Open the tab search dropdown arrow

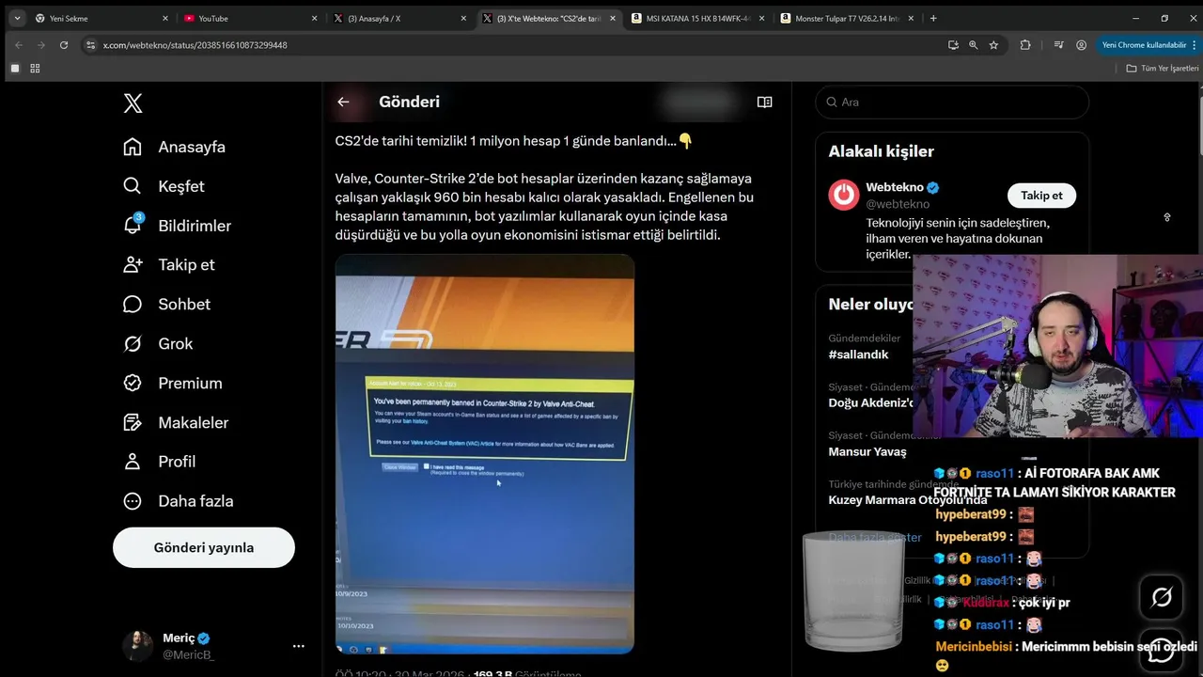pos(17,18)
